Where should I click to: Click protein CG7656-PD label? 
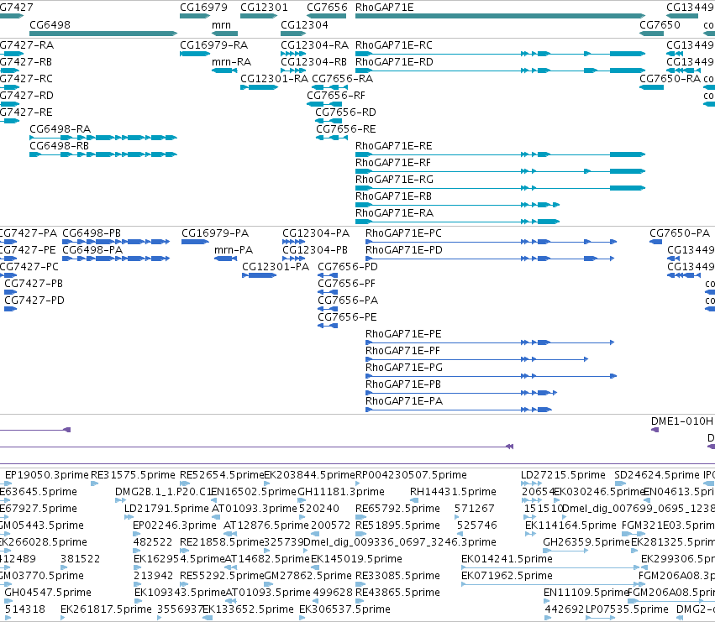click(x=348, y=268)
